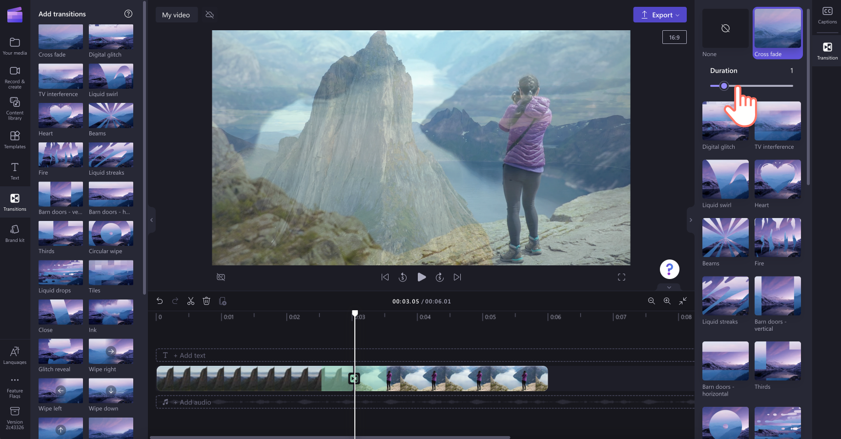
Task: Fit timeline to screen
Action: coord(683,301)
